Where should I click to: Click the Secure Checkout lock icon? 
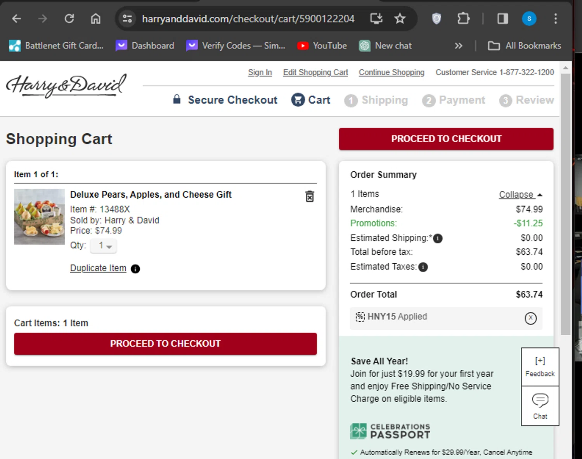pyautogui.click(x=177, y=99)
